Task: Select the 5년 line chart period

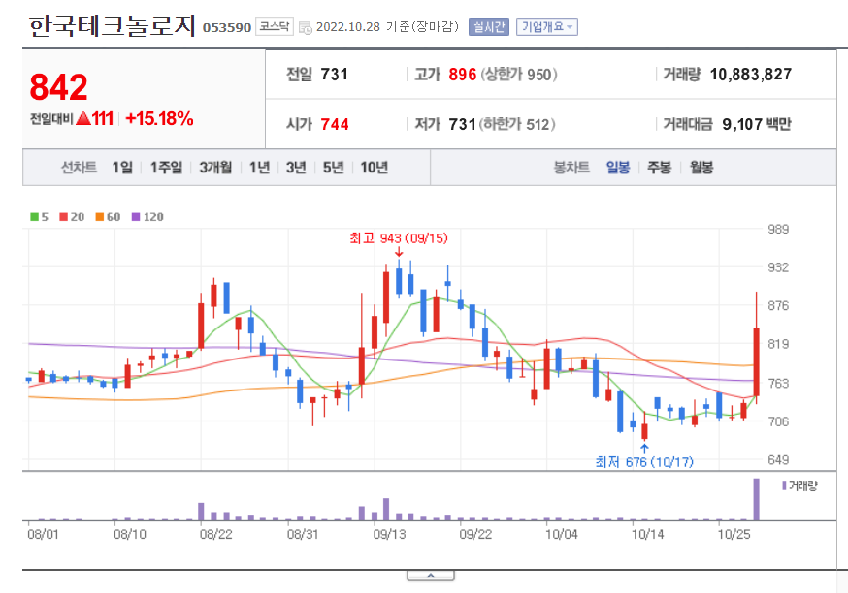Action: (x=333, y=168)
